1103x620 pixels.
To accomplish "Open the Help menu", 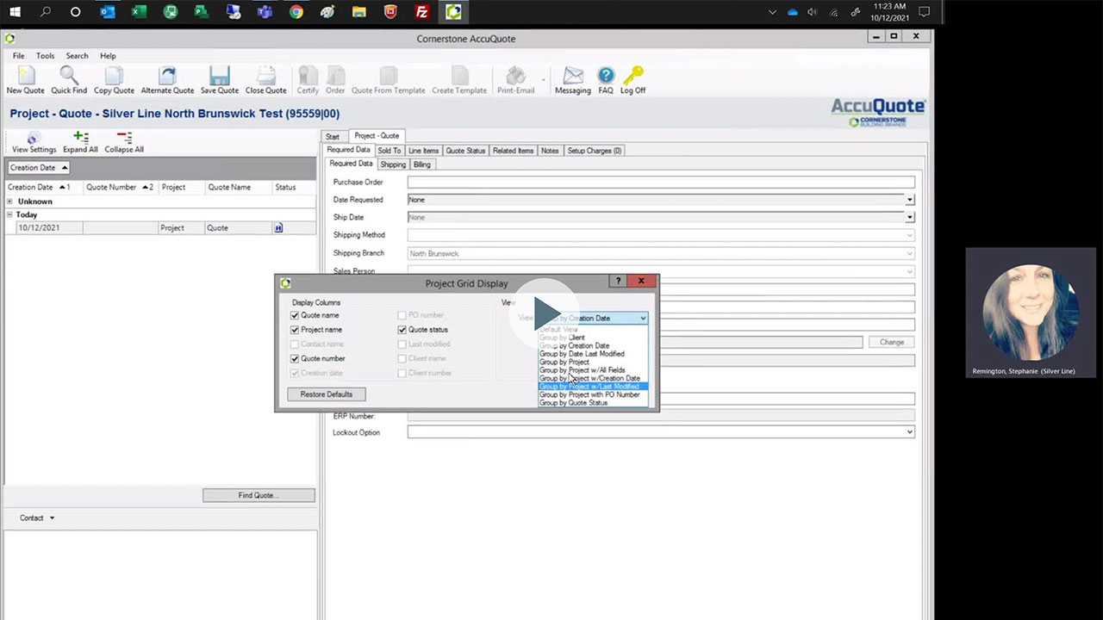I will coord(108,56).
